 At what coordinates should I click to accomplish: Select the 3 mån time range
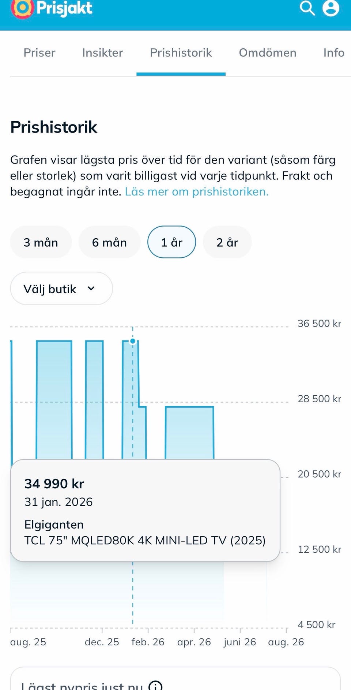pyautogui.click(x=41, y=242)
